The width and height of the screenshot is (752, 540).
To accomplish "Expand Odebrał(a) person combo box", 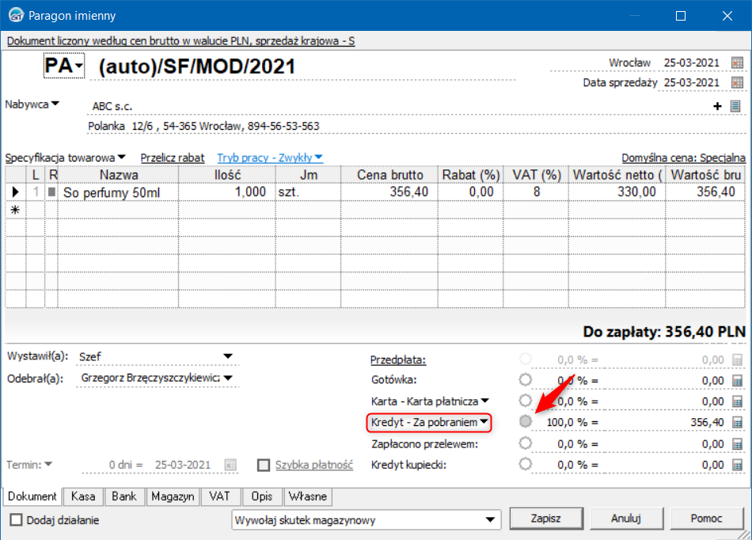I will [228, 378].
